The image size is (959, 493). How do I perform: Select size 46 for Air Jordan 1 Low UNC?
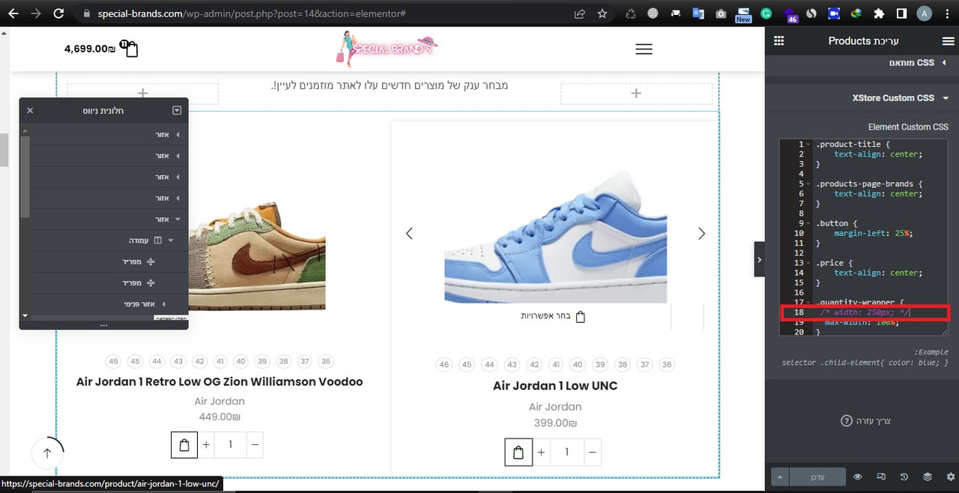(x=444, y=365)
